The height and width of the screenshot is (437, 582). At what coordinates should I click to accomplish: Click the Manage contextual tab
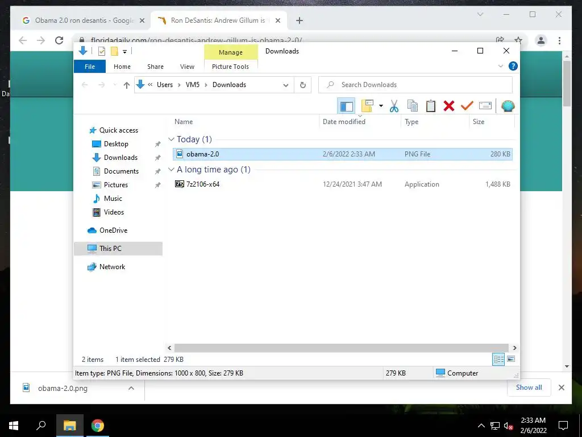coord(231,52)
